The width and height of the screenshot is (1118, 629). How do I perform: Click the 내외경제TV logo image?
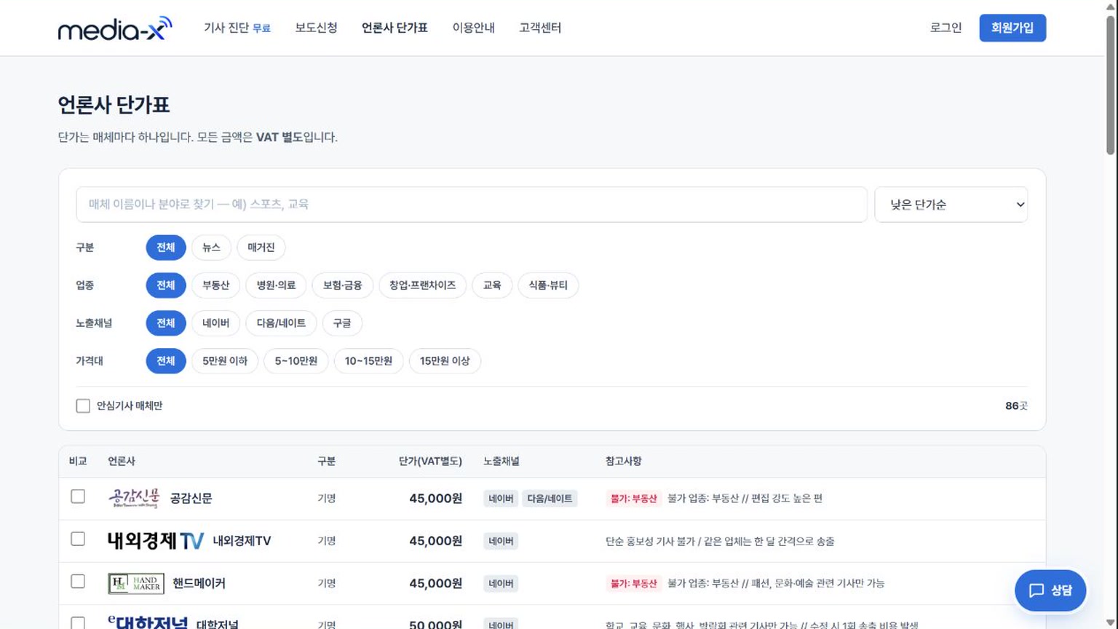point(156,541)
